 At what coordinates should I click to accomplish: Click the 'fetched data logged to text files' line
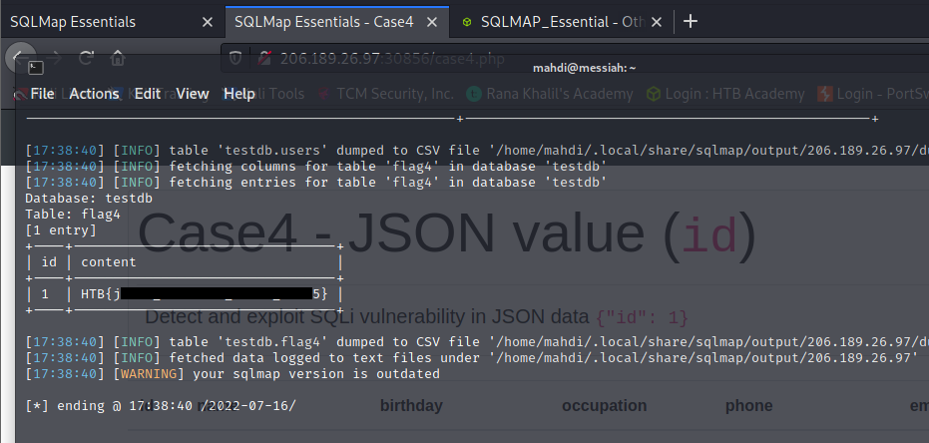(472, 358)
